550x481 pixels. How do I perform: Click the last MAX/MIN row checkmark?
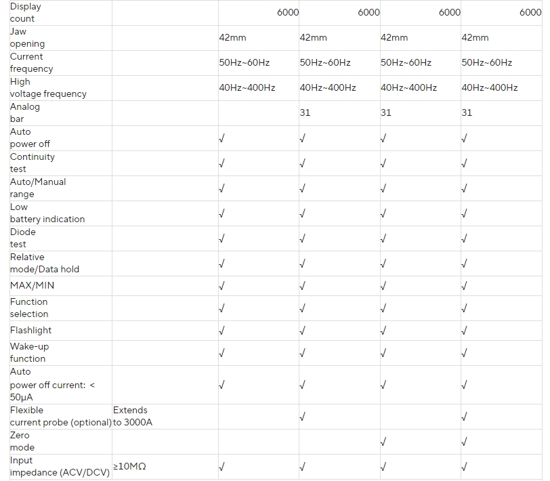click(464, 286)
